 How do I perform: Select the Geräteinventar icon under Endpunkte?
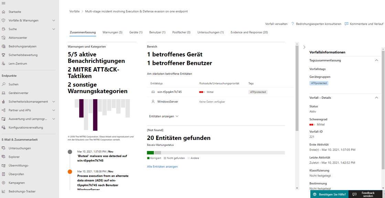click(3, 93)
